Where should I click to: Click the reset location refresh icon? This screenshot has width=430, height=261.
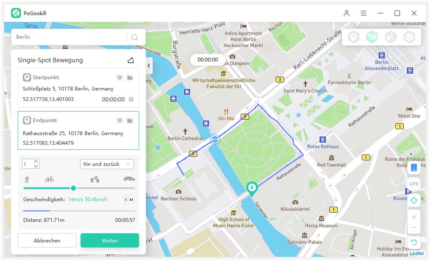click(414, 243)
